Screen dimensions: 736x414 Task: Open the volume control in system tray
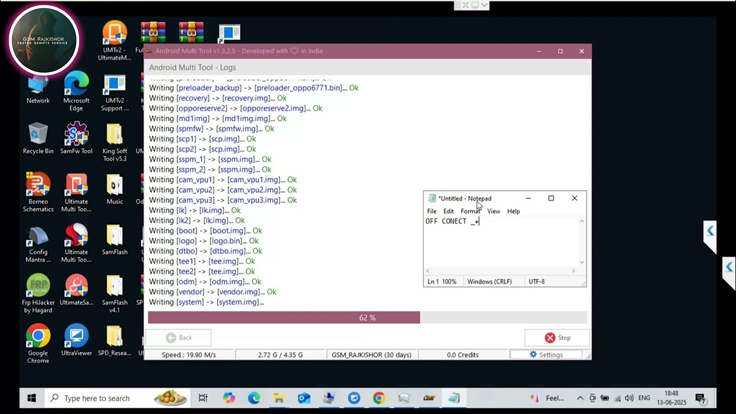629,398
